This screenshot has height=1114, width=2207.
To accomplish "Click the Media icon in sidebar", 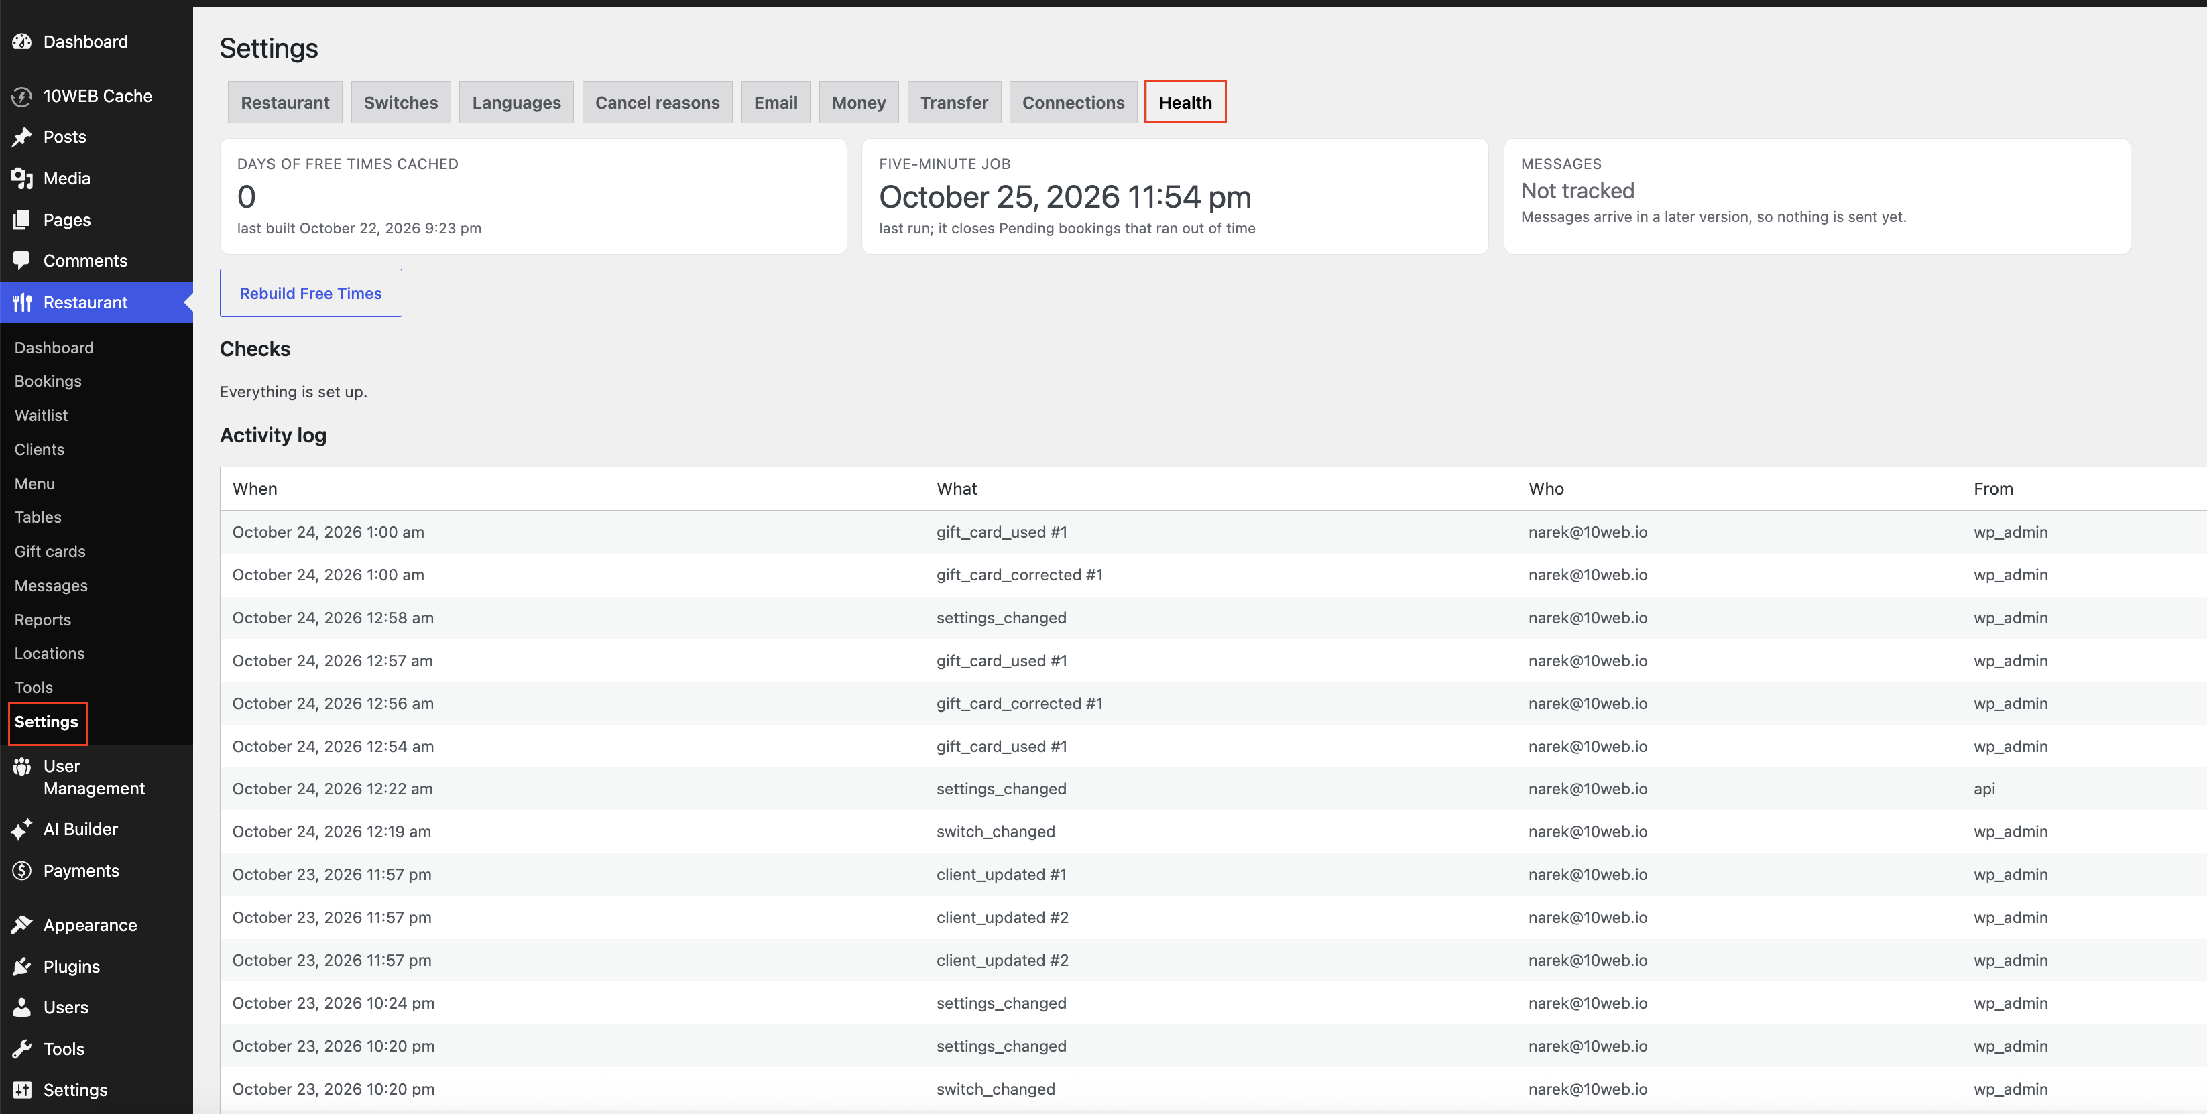I will (x=22, y=178).
